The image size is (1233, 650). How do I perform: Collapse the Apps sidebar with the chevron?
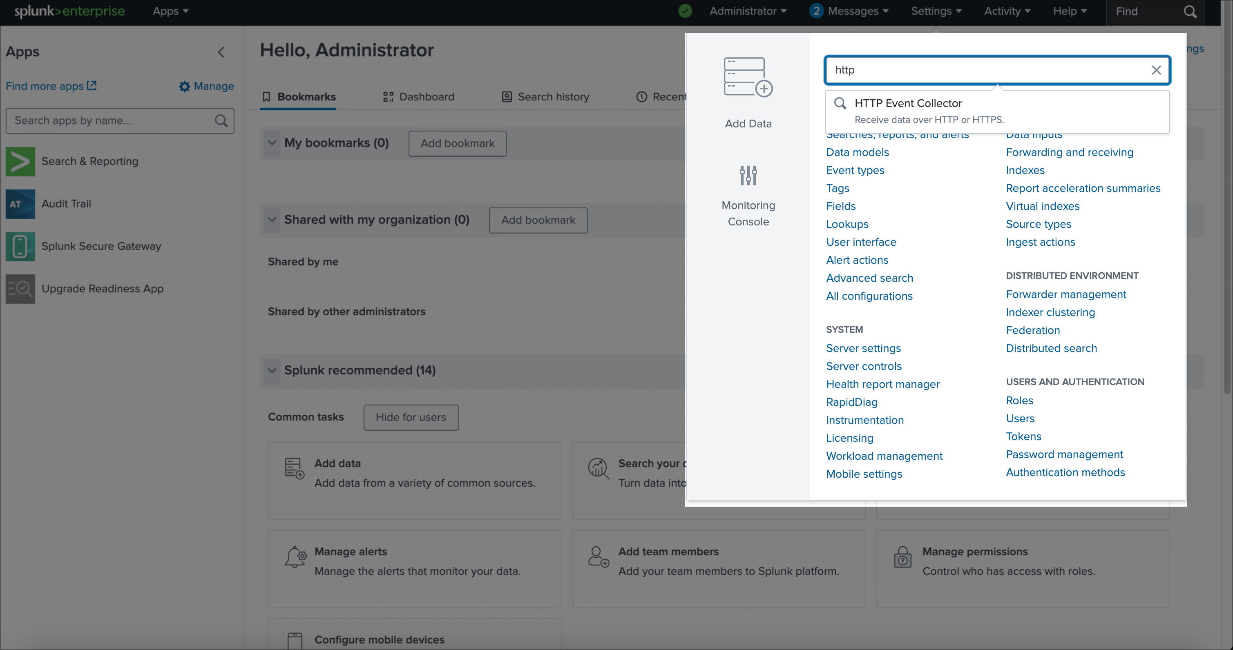221,52
